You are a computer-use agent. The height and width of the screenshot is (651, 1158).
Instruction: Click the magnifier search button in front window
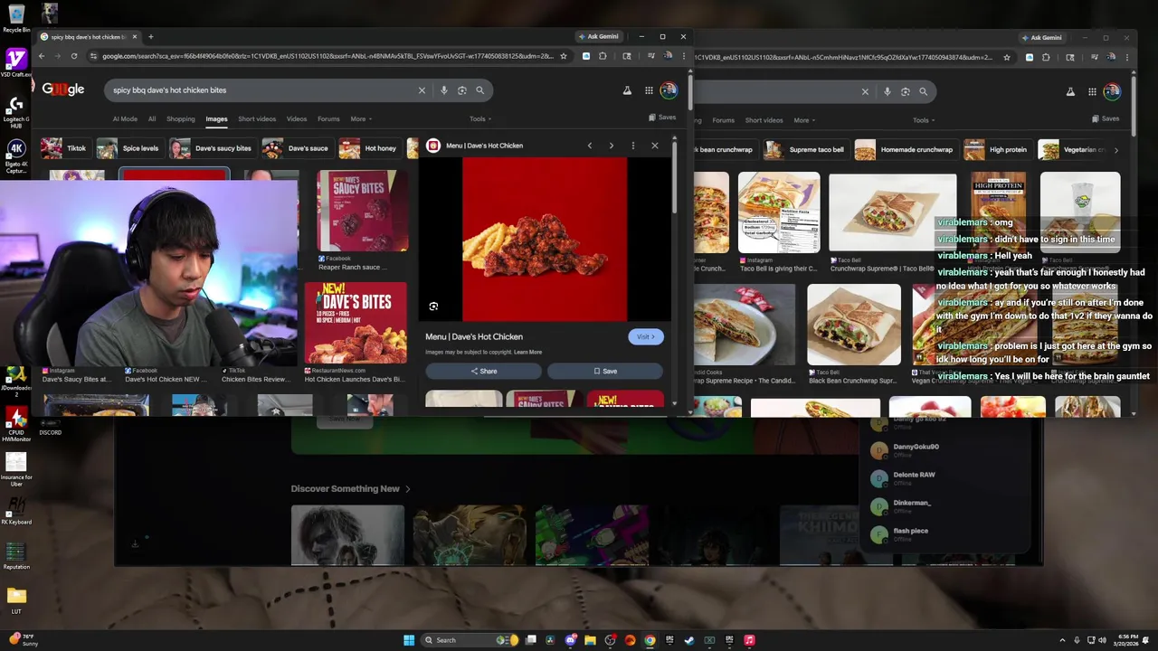point(480,90)
